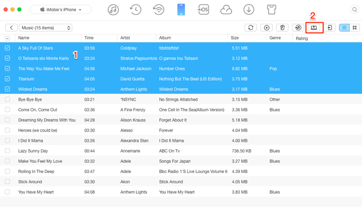Sort by the Rating column header

pyautogui.click(x=301, y=38)
